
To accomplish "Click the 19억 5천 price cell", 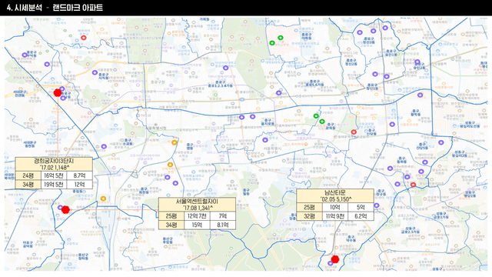I will [x=54, y=185].
